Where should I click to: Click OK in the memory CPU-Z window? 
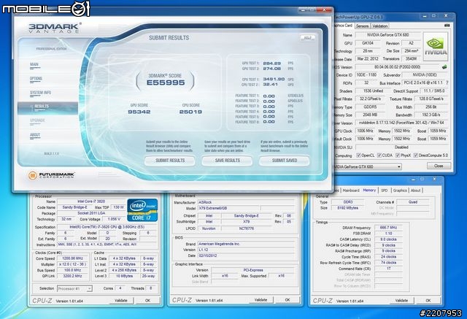(x=428, y=301)
